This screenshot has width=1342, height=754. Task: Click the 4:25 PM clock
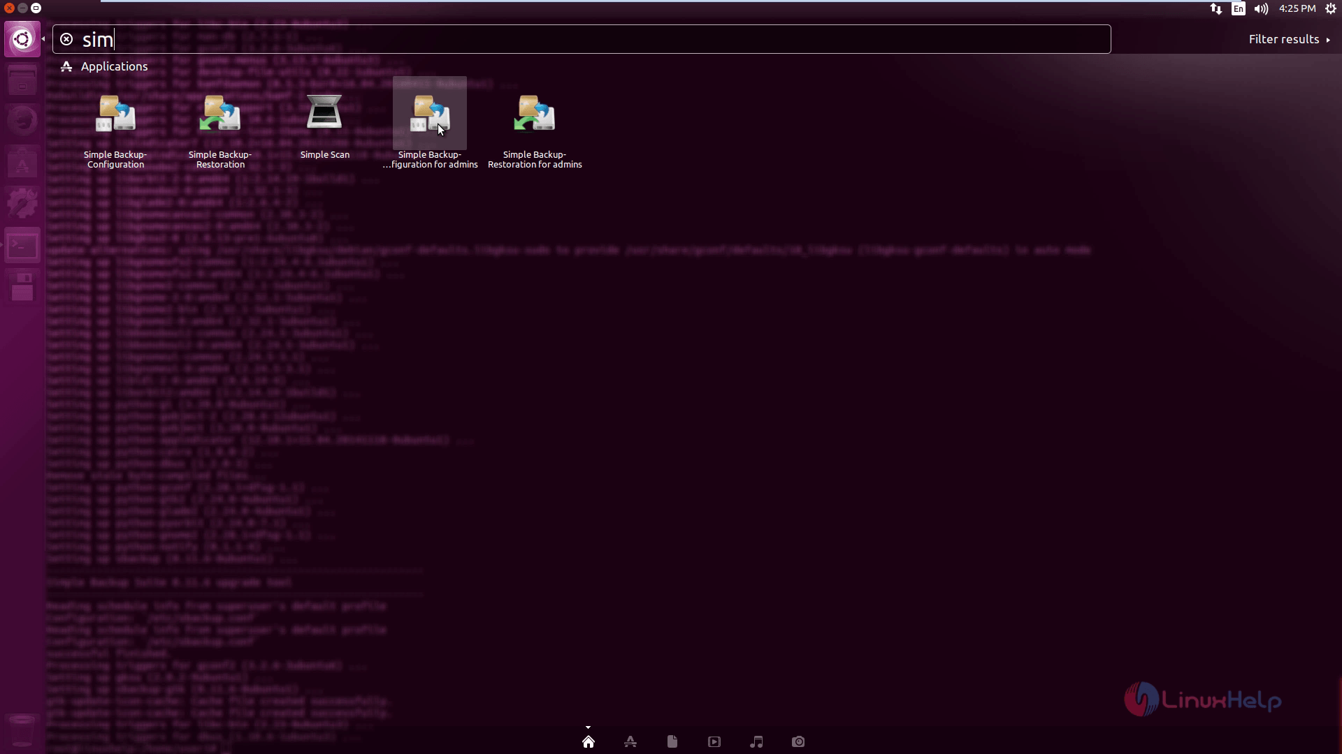1297,8
